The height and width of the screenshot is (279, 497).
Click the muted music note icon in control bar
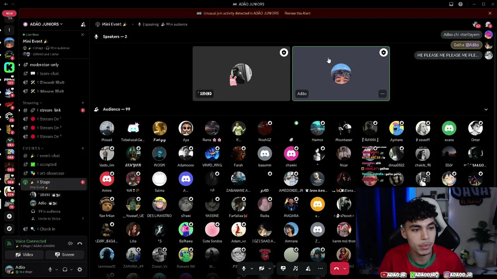(x=295, y=268)
